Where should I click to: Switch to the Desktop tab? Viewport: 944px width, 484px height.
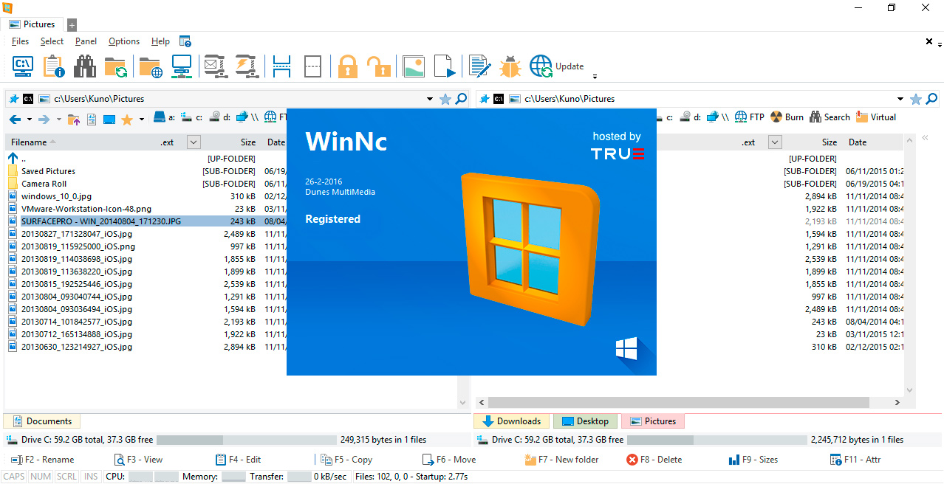coord(585,421)
